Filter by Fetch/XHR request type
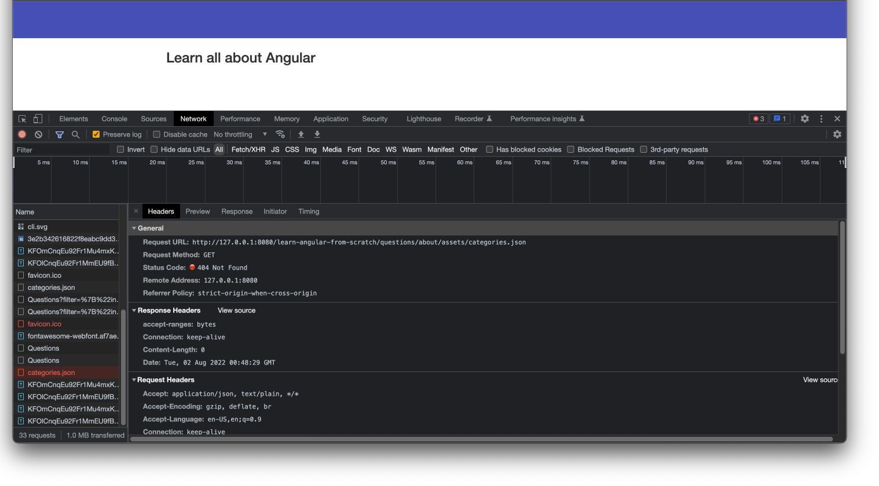Image resolution: width=879 pixels, height=486 pixels. tap(248, 149)
